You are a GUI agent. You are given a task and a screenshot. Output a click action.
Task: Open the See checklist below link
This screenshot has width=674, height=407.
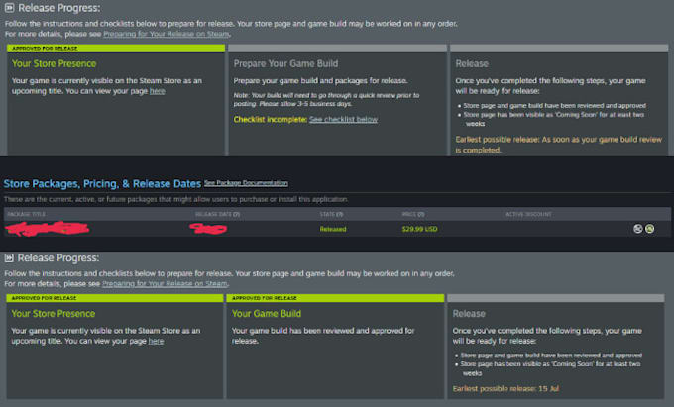tap(344, 120)
